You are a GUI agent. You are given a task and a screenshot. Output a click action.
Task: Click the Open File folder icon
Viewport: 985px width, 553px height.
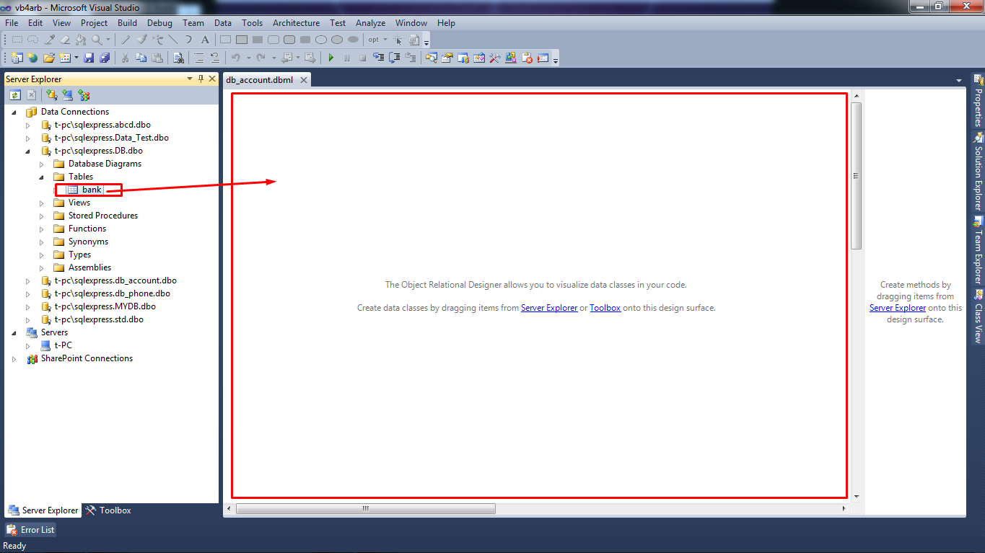[x=48, y=58]
